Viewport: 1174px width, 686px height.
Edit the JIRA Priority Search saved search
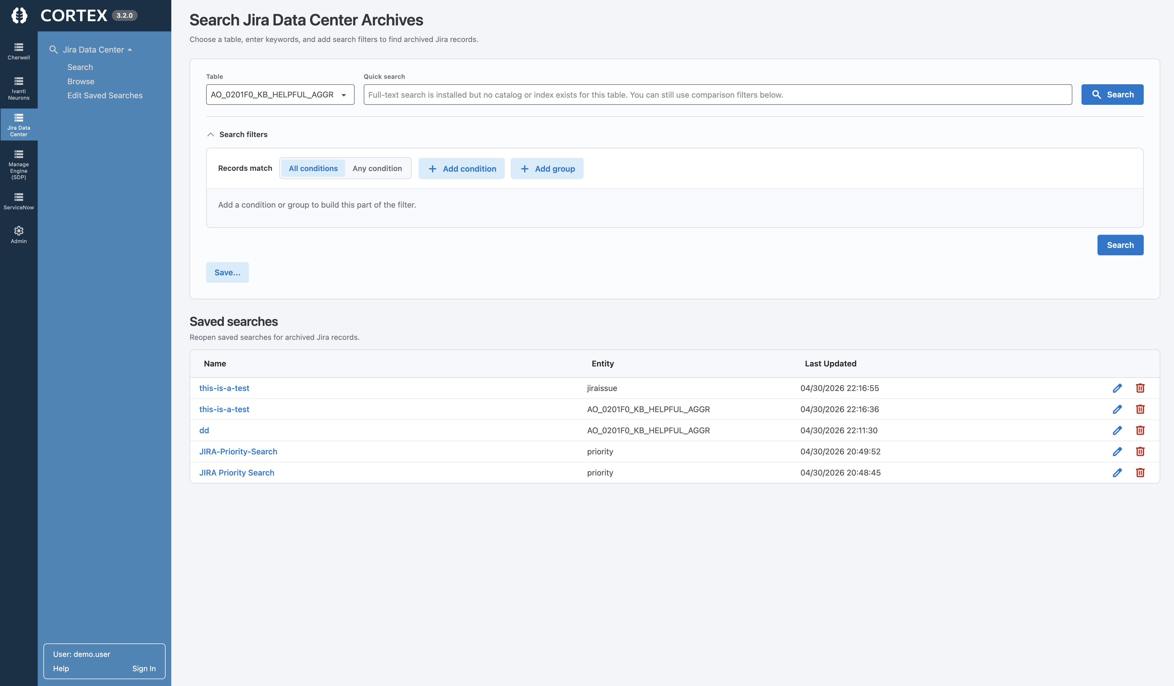tap(1117, 473)
